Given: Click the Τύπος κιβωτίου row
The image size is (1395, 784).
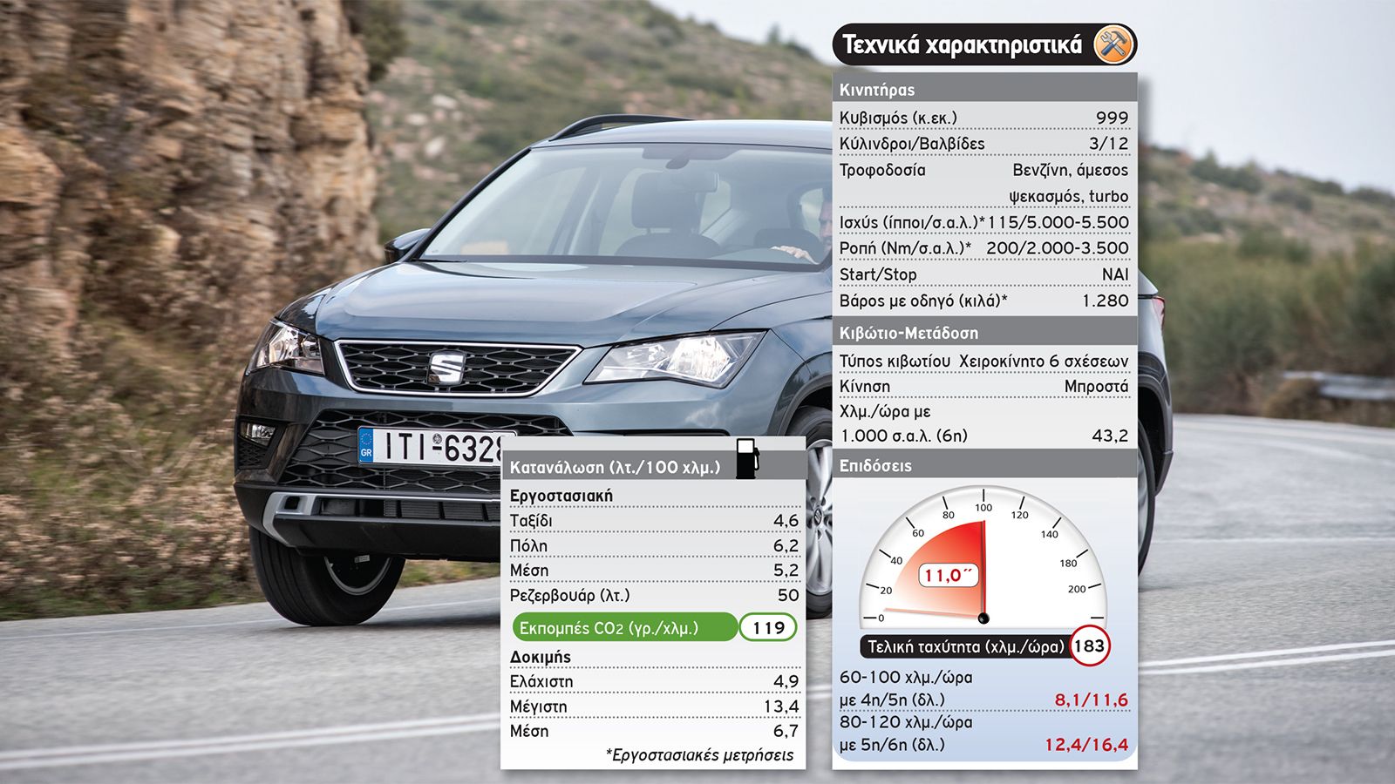Looking at the screenshot, I should click(x=983, y=361).
